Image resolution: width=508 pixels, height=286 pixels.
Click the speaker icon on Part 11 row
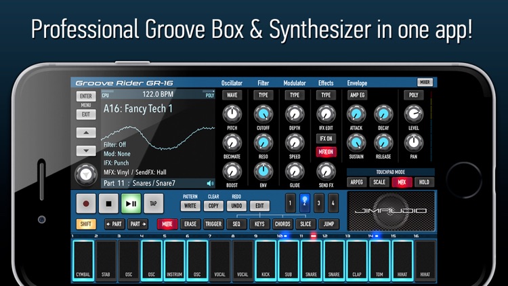tap(210, 184)
